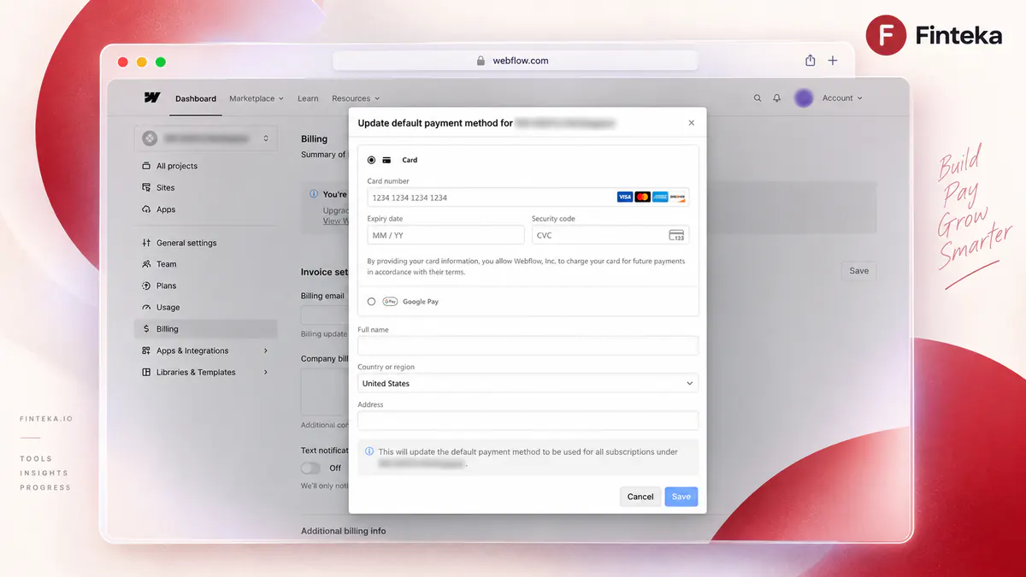Click the padlock icon in address bar
1026x577 pixels.
(x=481, y=61)
